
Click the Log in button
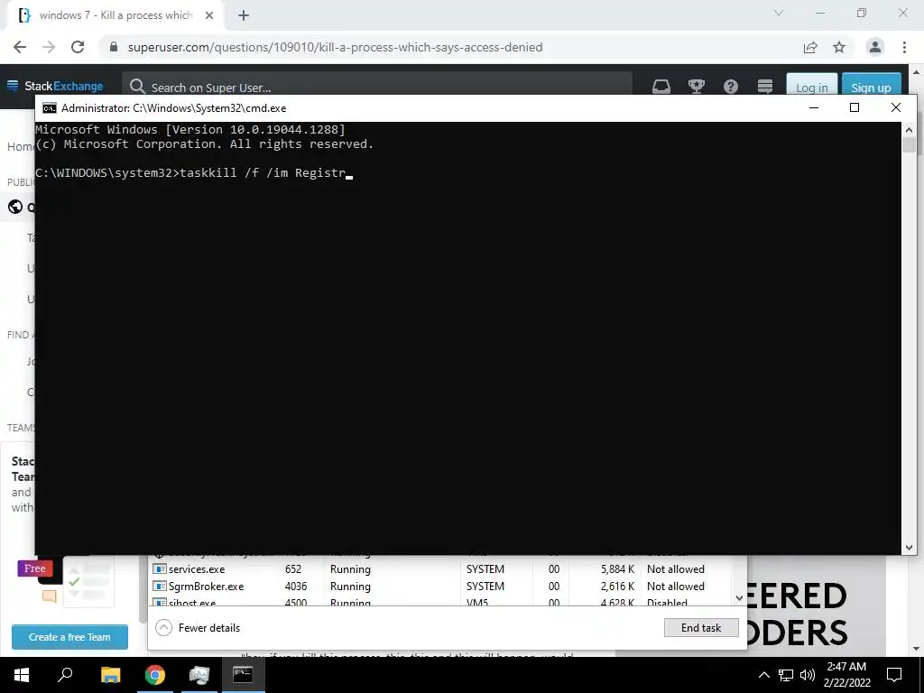click(x=811, y=86)
